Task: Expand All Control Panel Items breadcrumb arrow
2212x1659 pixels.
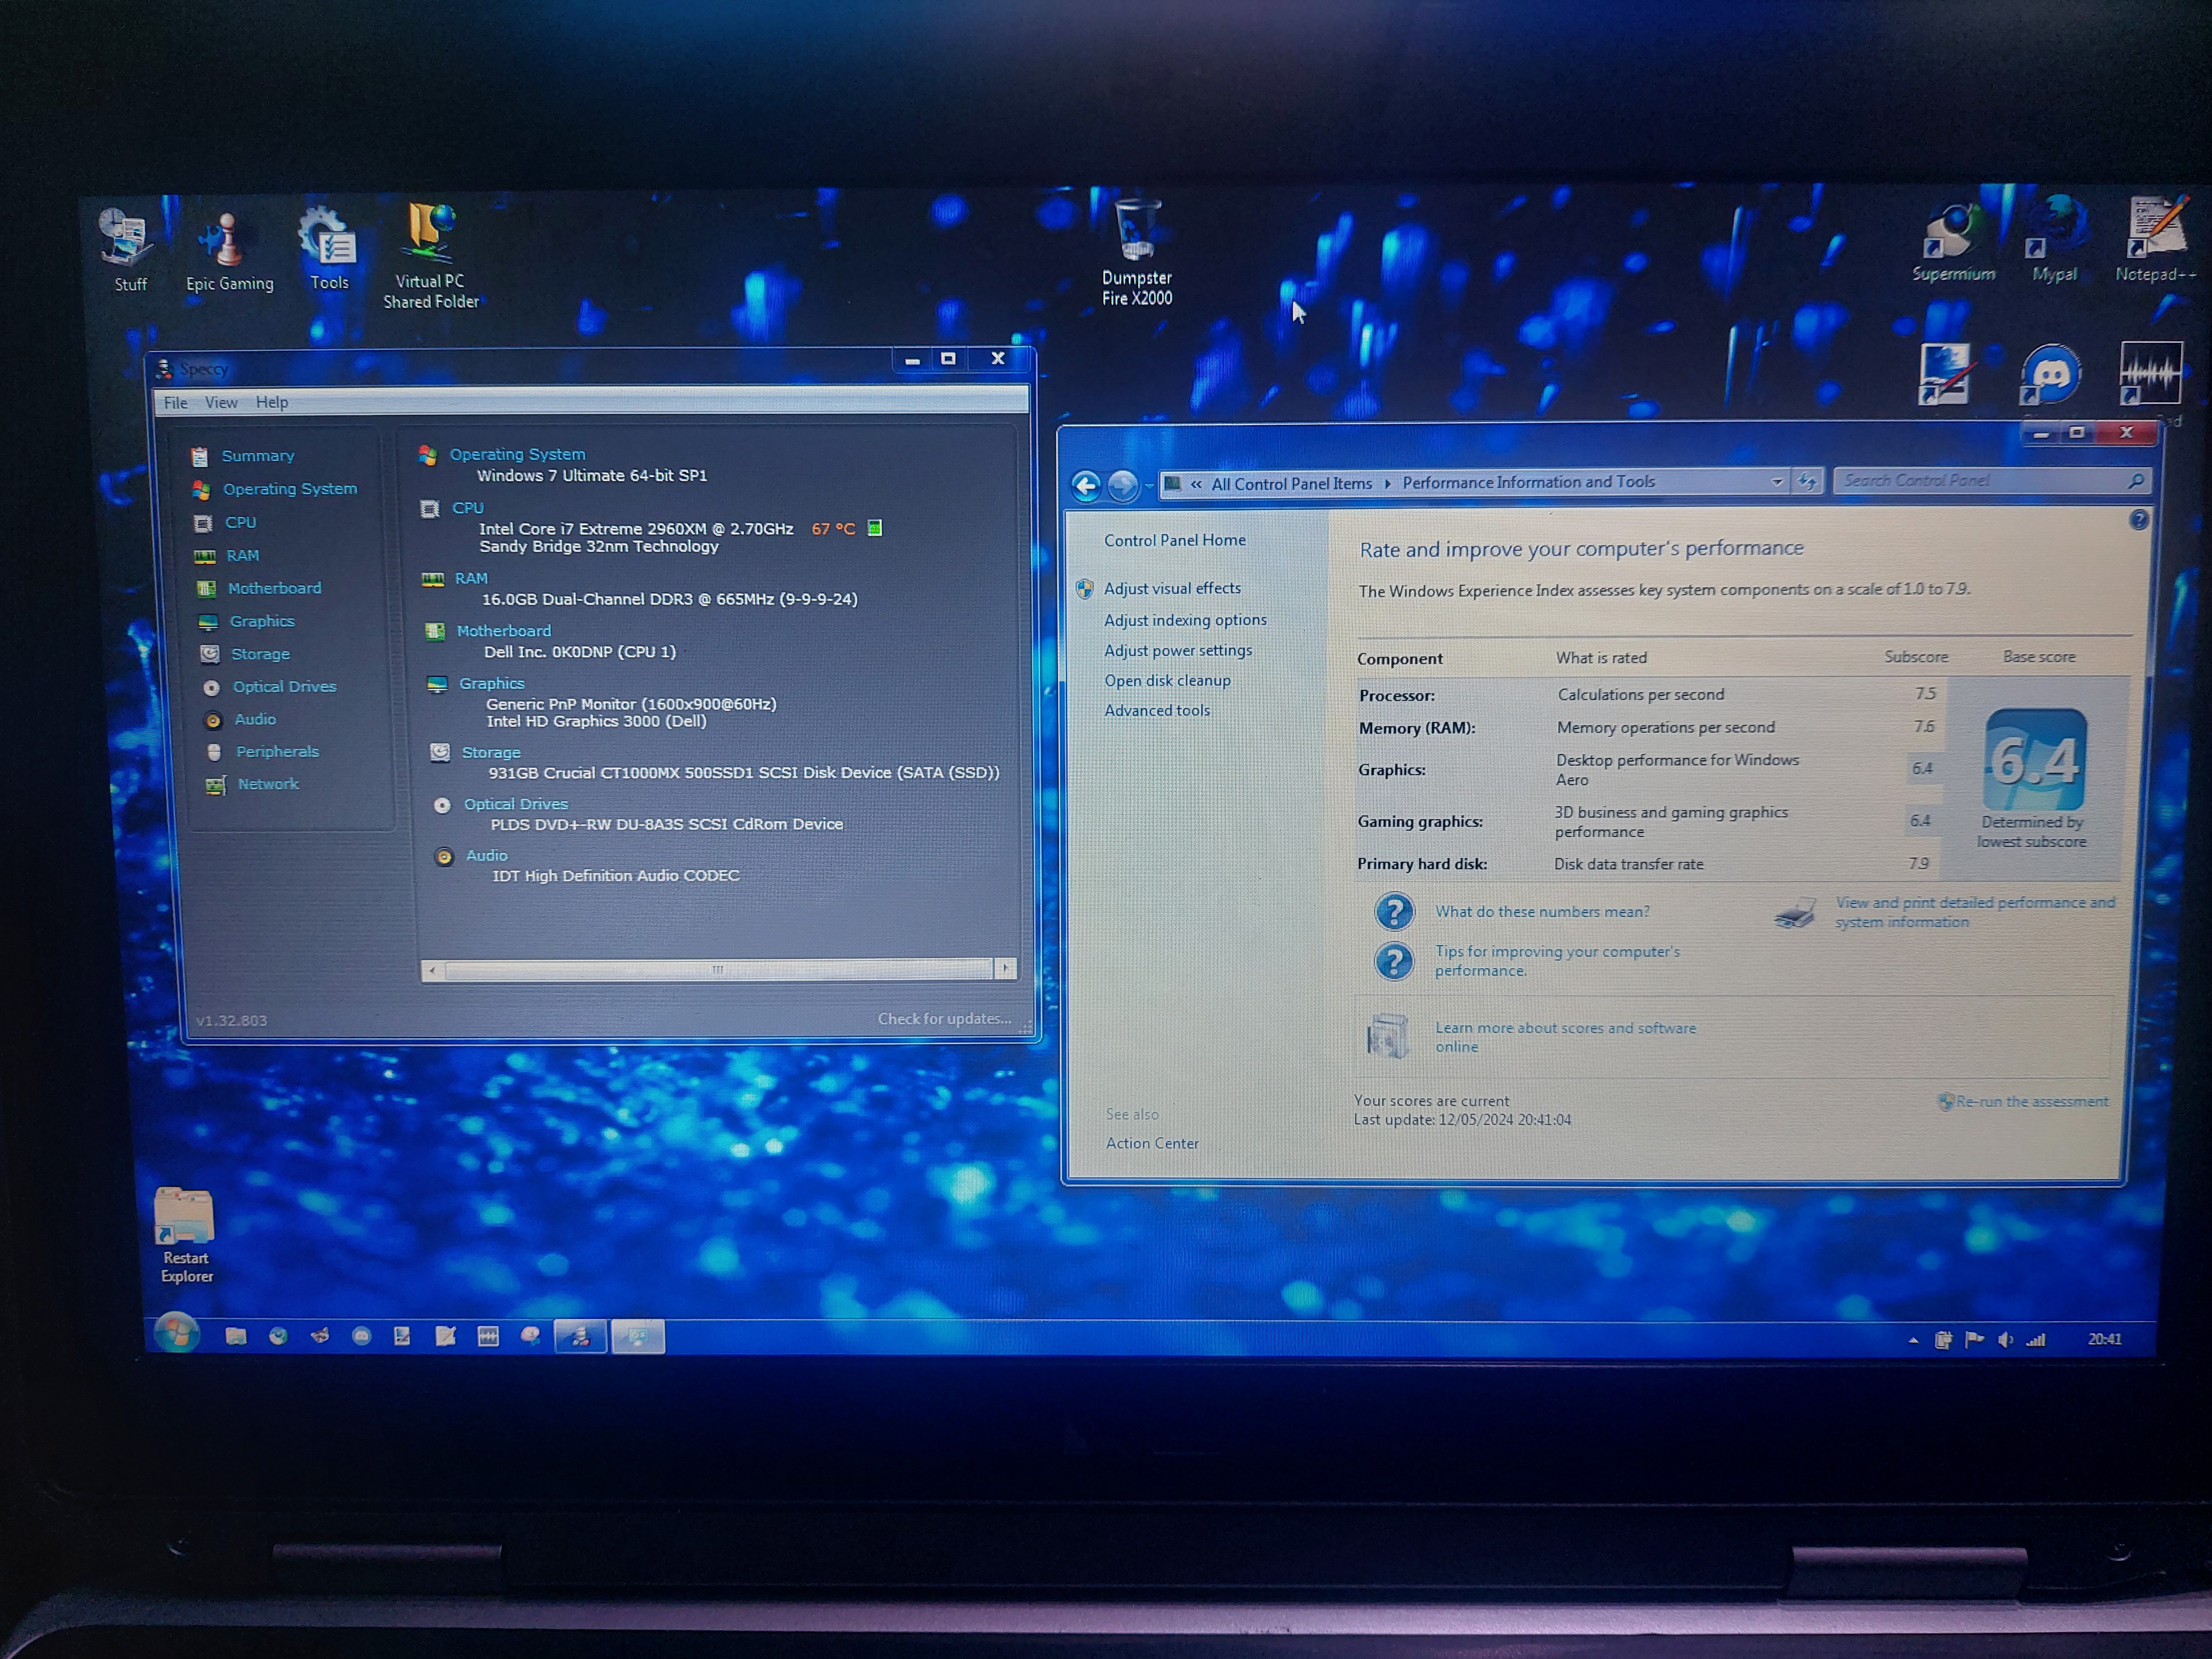Action: 1387,483
